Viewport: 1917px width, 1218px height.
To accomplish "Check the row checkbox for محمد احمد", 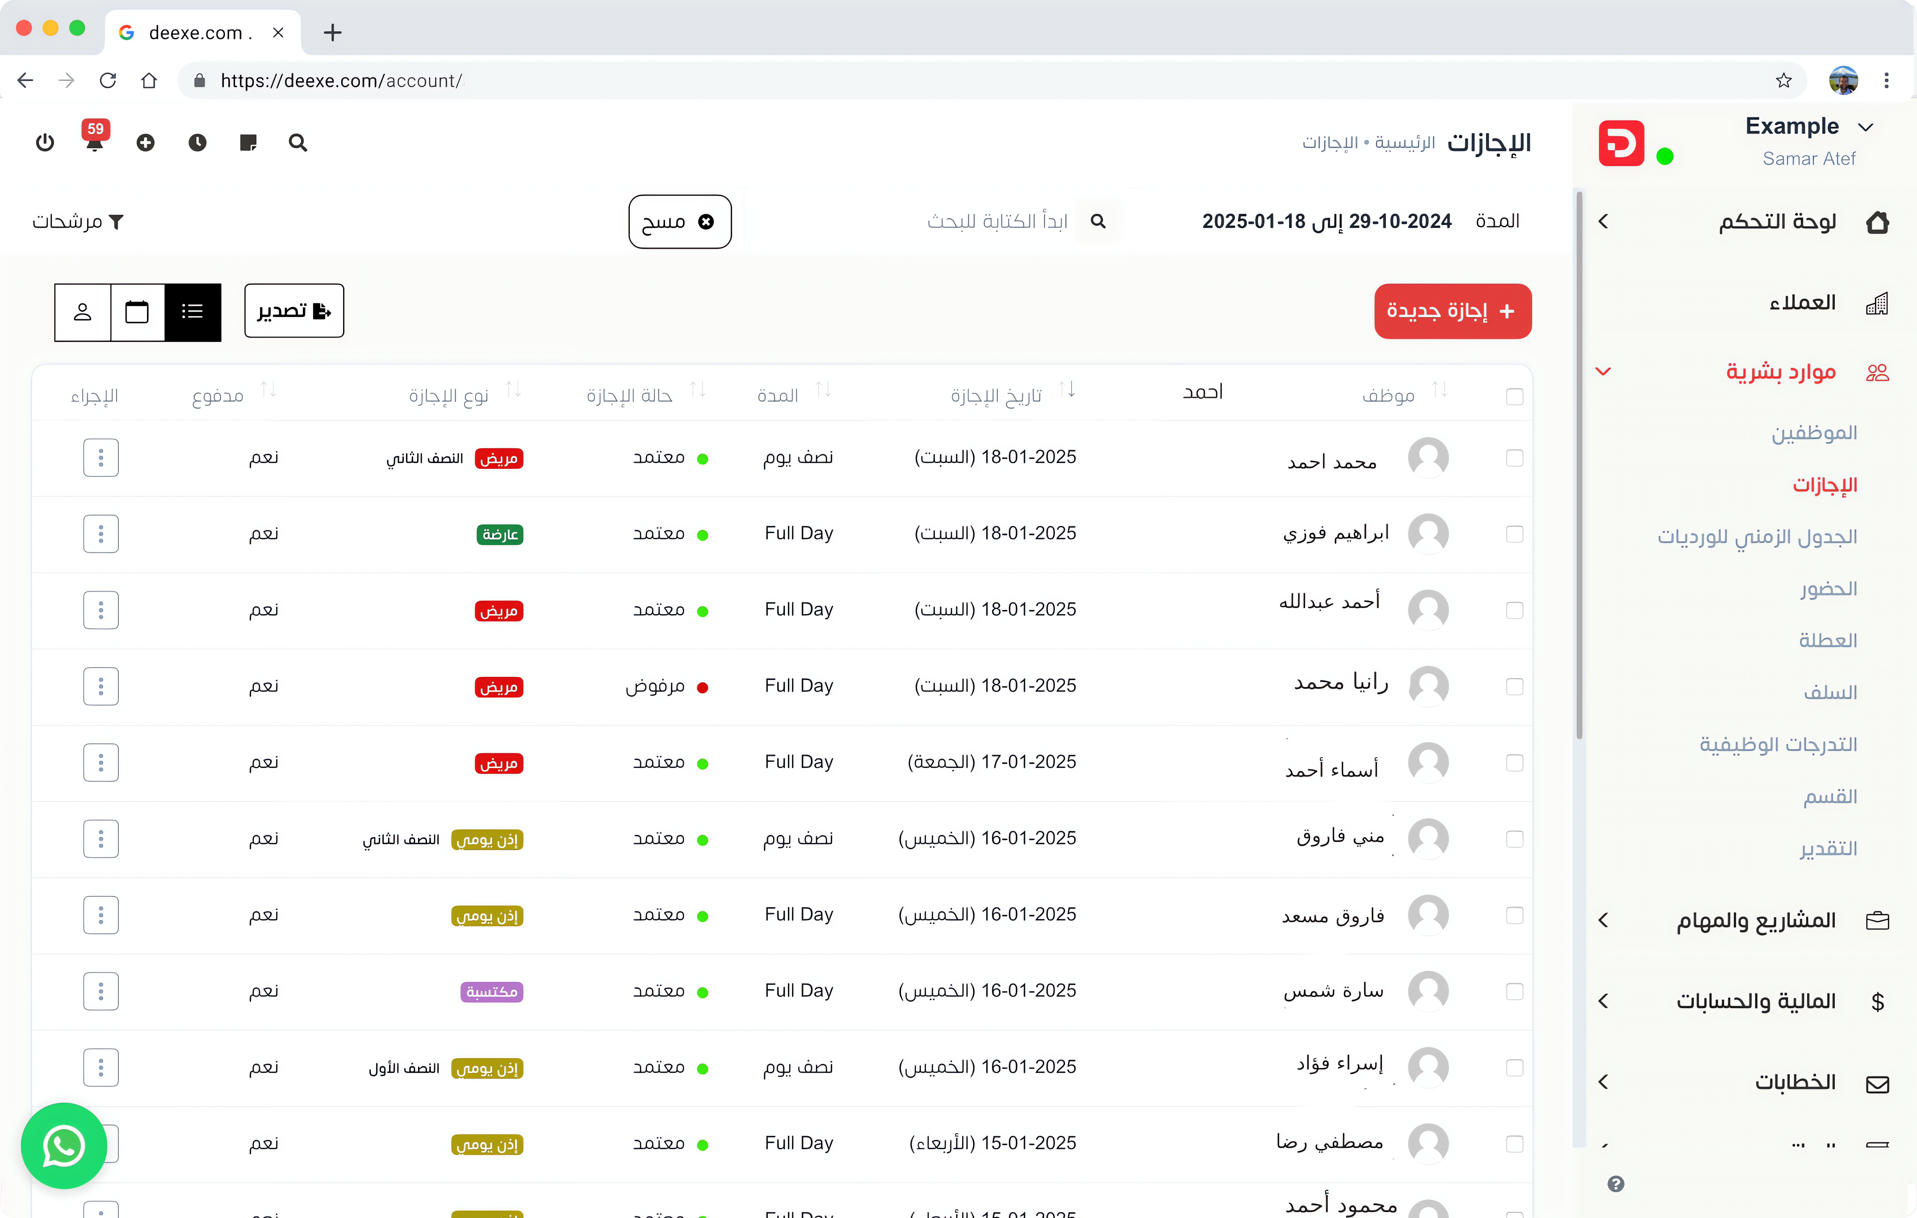I will tap(1514, 458).
